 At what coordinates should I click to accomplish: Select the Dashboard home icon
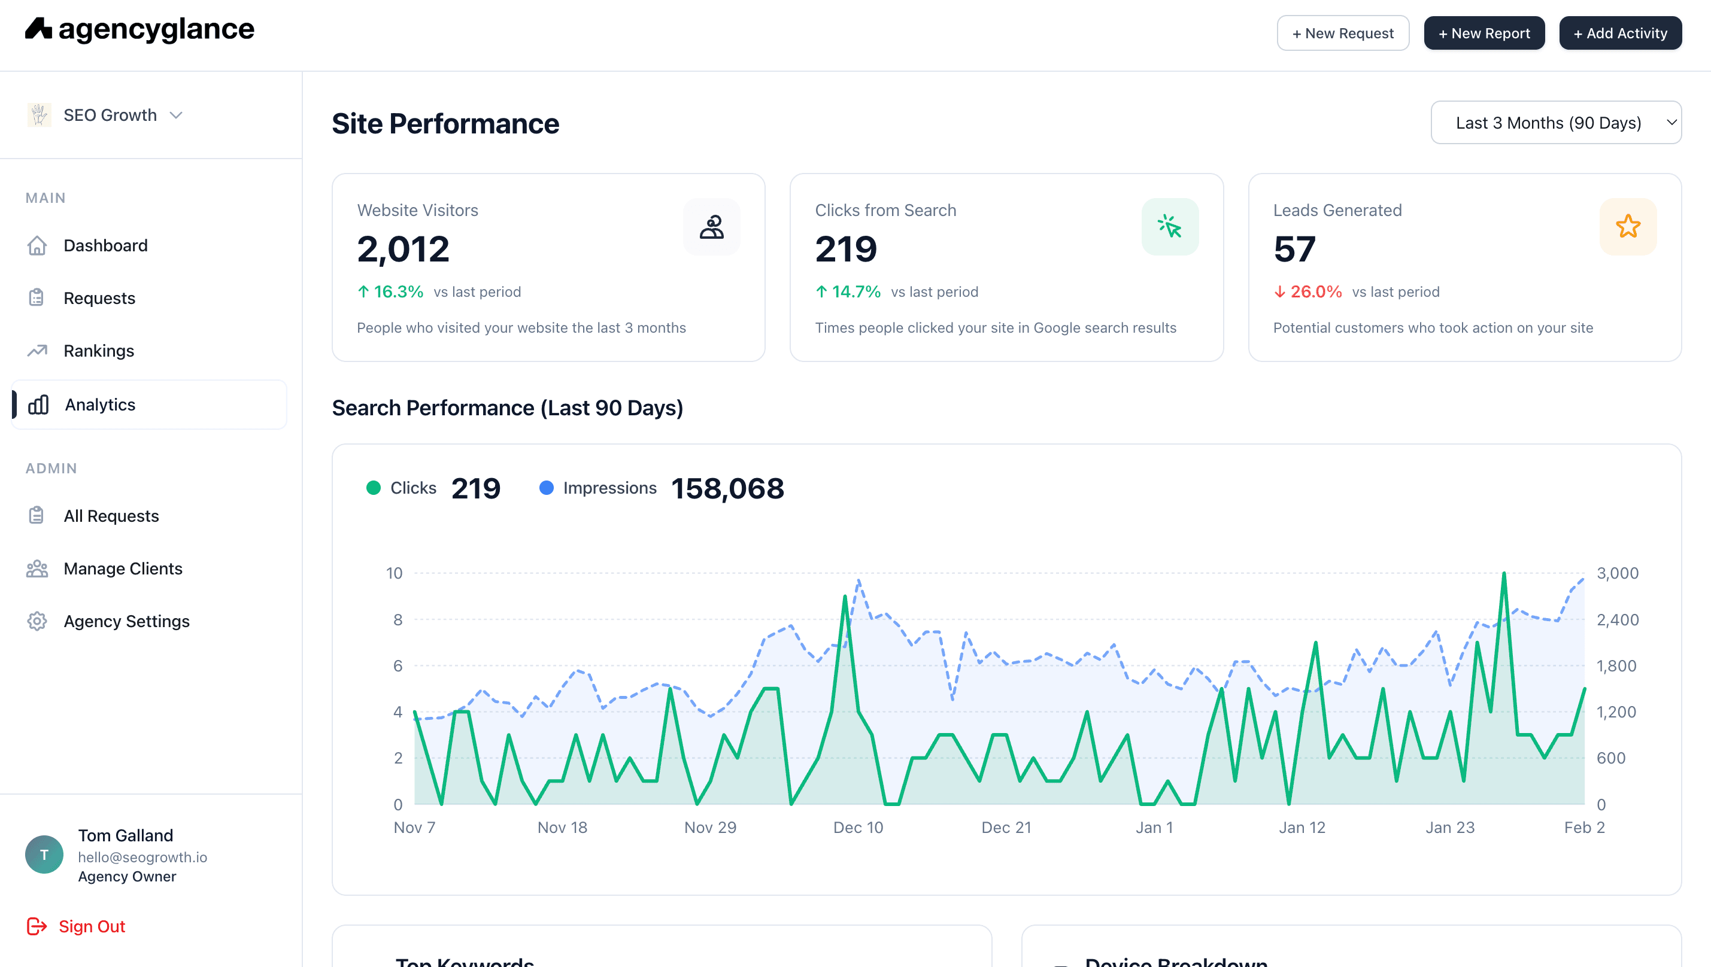click(38, 245)
